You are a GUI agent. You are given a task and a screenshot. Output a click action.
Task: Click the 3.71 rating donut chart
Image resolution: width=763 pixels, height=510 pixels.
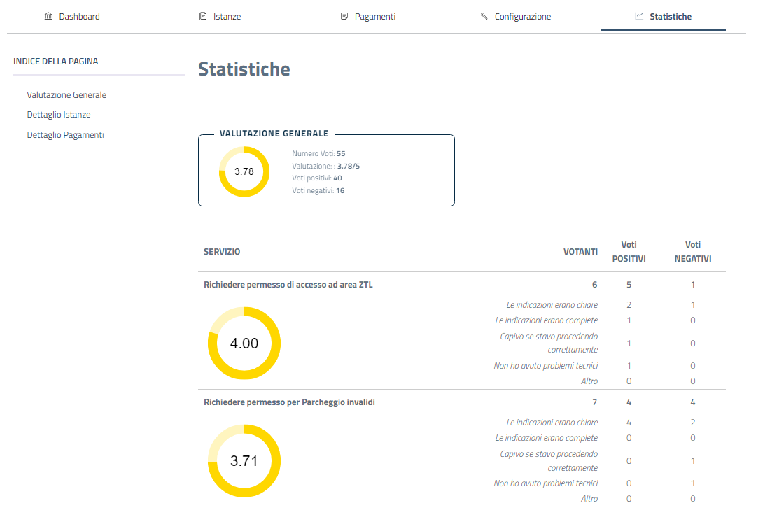(x=244, y=461)
